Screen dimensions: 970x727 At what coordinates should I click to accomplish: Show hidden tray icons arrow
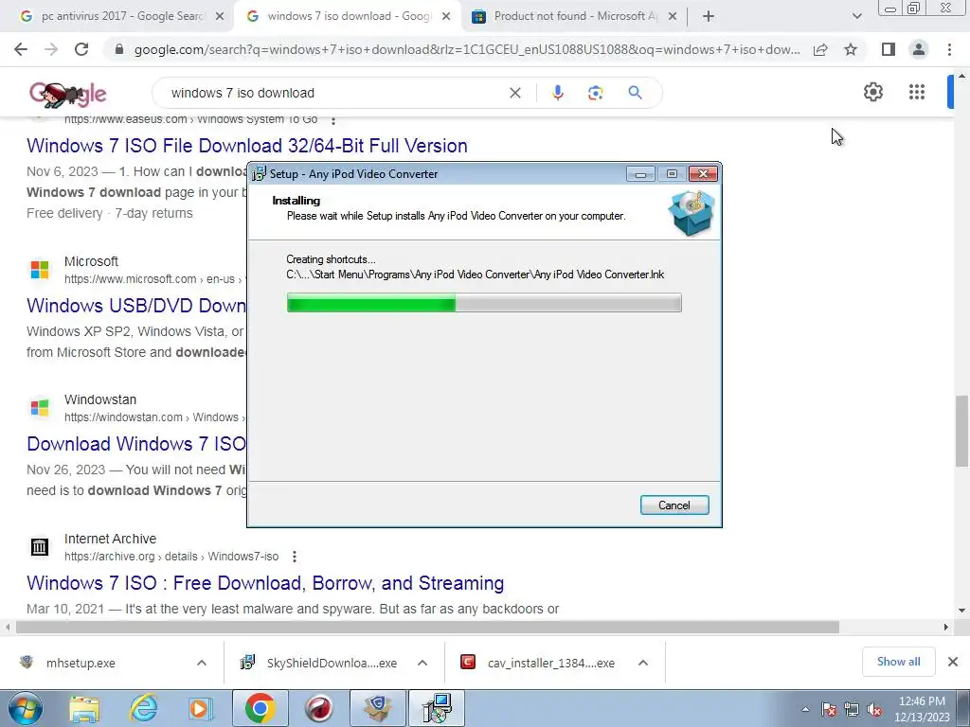click(805, 709)
